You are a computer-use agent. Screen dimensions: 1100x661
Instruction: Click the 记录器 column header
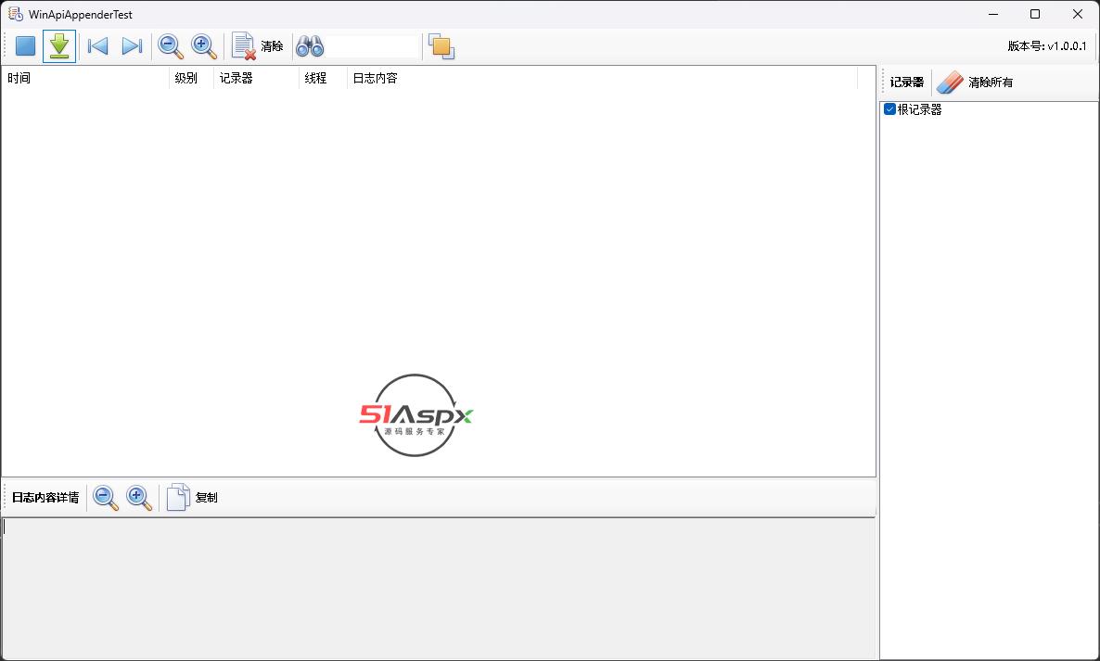tap(256, 78)
